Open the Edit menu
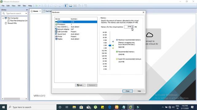 point(8,6)
